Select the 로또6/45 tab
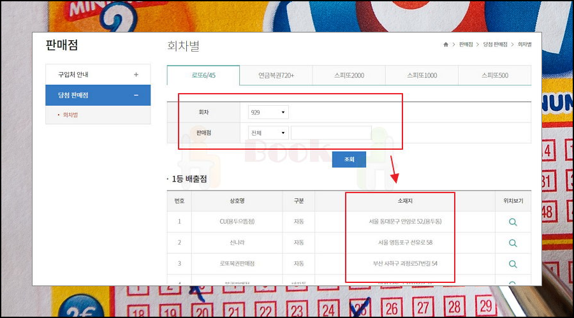This screenshot has width=574, height=318. (x=203, y=75)
